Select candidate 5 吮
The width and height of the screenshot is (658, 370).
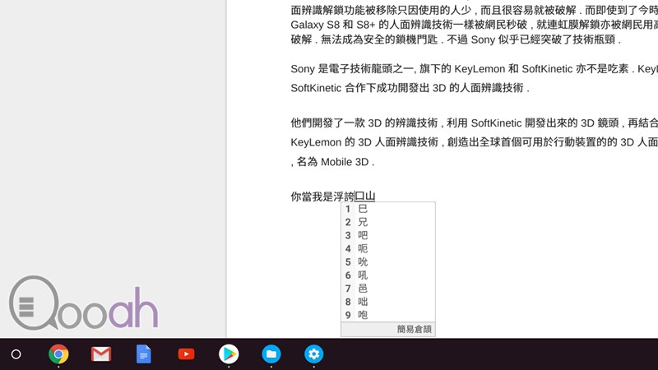click(x=388, y=262)
